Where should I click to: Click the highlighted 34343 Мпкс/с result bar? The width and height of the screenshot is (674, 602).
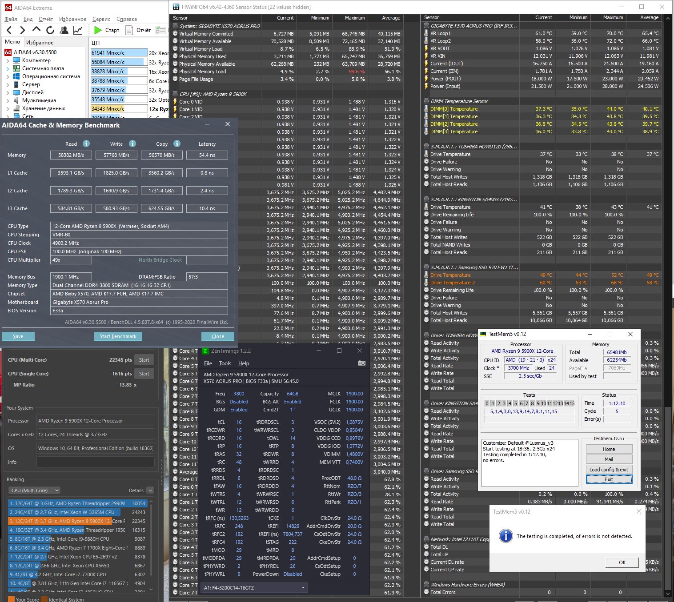point(119,109)
